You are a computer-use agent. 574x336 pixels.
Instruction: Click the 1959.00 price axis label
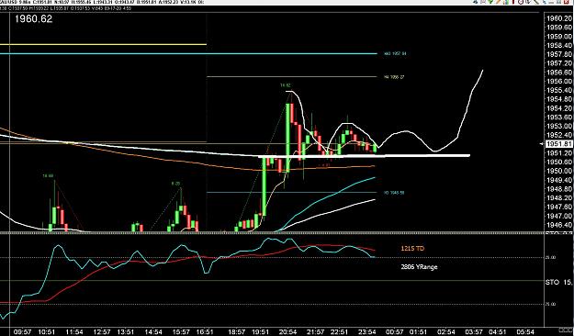tap(558, 36)
